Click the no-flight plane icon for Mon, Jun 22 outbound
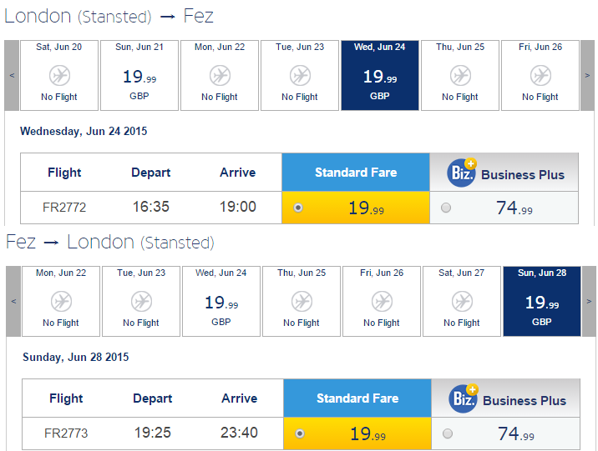598x451 pixels. [220, 75]
